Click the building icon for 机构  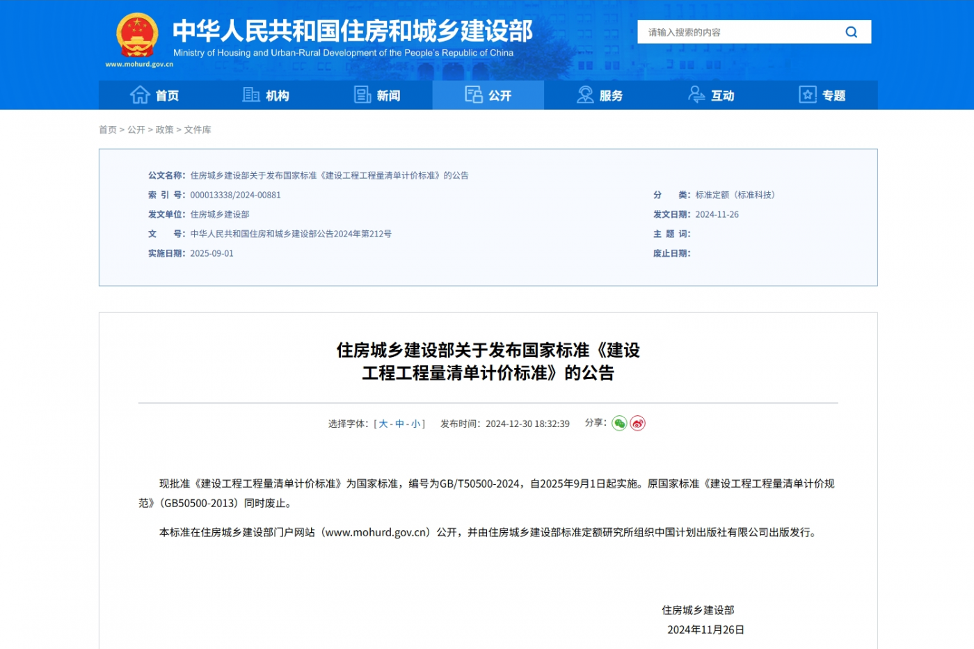pyautogui.click(x=250, y=95)
